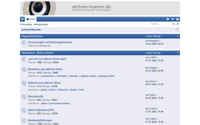The height and width of the screenshot is (125, 200).
Task: Click the aktives-hoeren.de speaker logo banner
Action: click(100, 8)
